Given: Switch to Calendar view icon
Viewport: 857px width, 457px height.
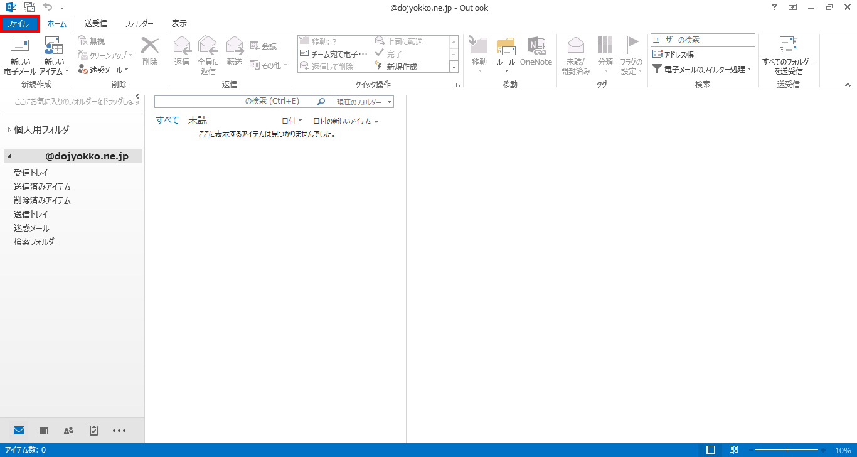Looking at the screenshot, I should 44,431.
